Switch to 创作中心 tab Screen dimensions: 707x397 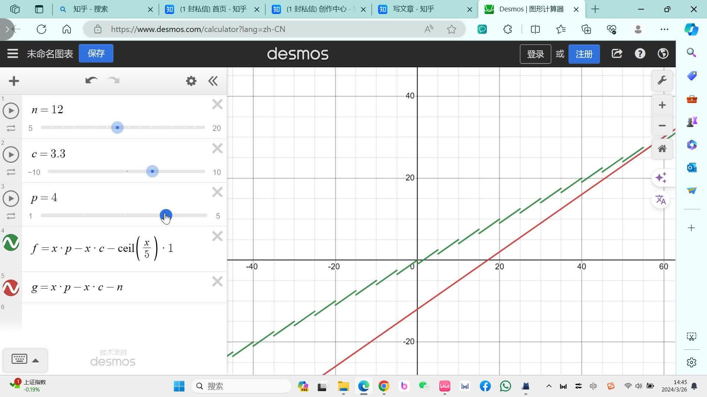tap(319, 9)
